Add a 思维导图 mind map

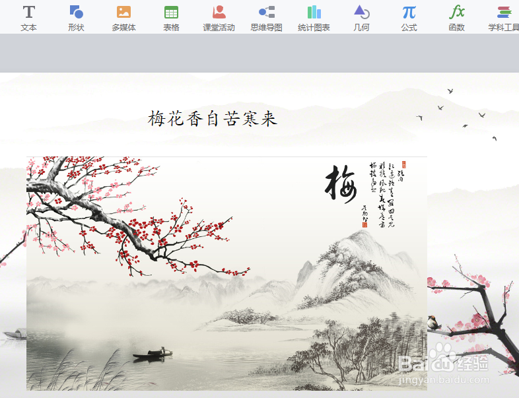click(267, 18)
